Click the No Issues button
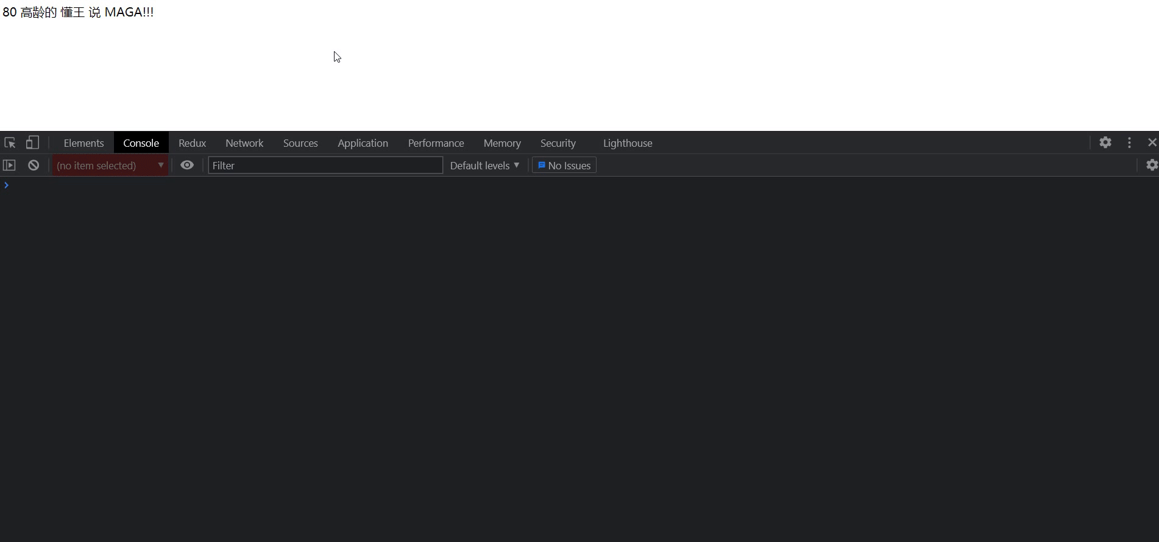 [564, 166]
